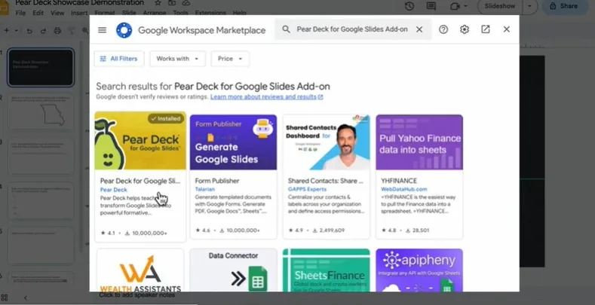Click the camera meeting icon in Slides
Image resolution: width=595 pixels, height=305 pixels.
[x=455, y=6]
